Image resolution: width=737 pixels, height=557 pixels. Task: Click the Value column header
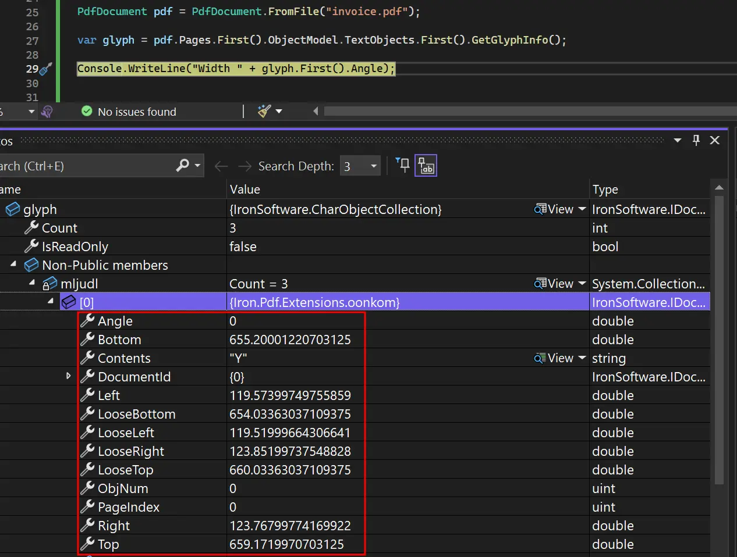pos(245,190)
